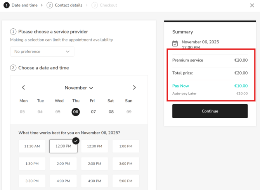Go to next month using right arrow
Image resolution: width=260 pixels, height=190 pixels.
tap(134, 88)
